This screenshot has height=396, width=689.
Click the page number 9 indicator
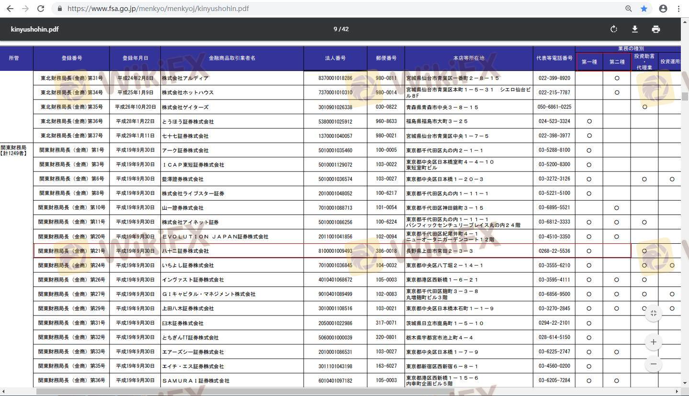pos(335,29)
